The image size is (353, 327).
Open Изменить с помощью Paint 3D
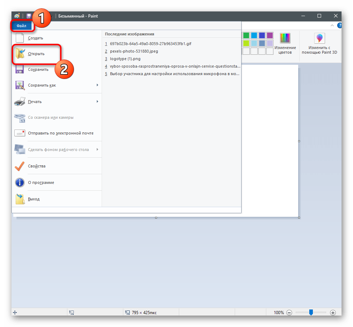click(x=319, y=44)
